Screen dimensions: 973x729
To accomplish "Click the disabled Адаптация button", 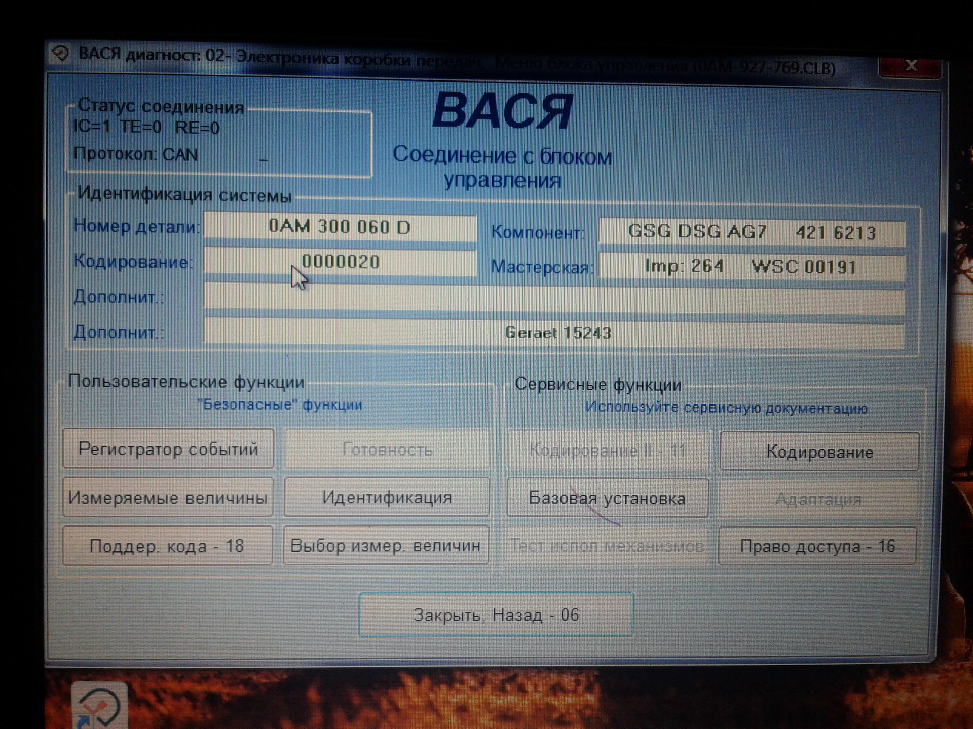I will tap(818, 499).
